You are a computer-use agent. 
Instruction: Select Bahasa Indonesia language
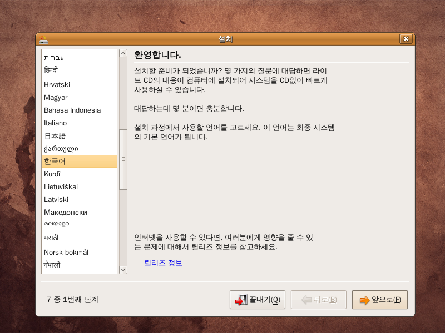tap(79, 110)
